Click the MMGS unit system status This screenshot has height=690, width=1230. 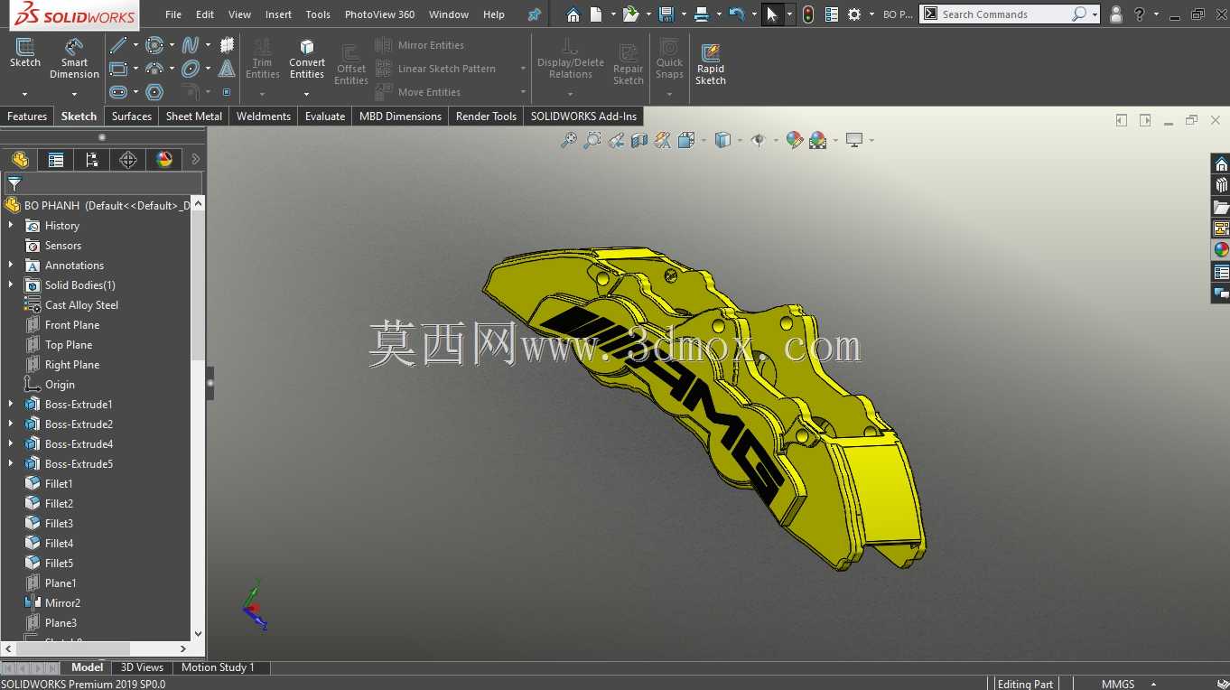coord(1118,684)
